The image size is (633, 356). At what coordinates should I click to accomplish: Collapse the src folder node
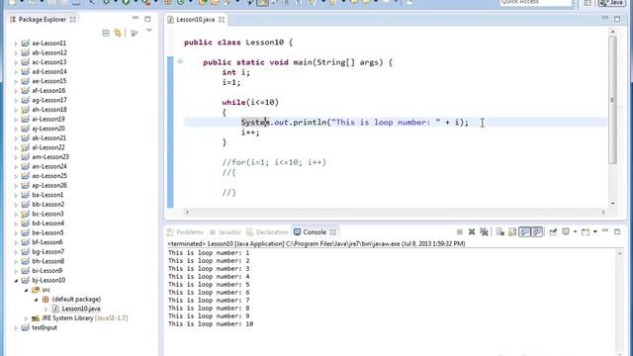tap(27, 290)
